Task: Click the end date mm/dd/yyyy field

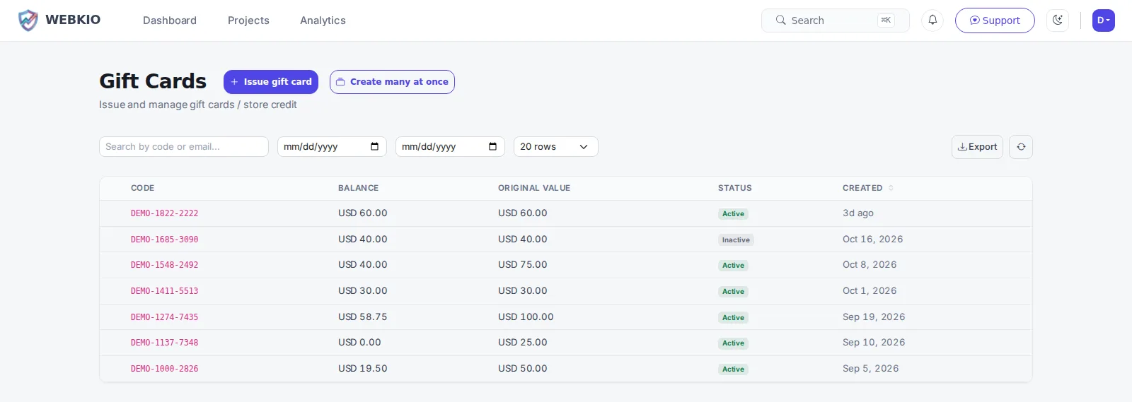Action: tap(450, 147)
